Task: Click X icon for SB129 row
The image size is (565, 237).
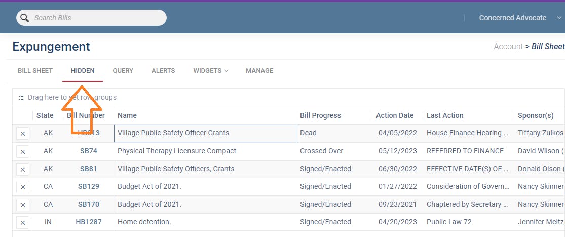Action: point(23,187)
